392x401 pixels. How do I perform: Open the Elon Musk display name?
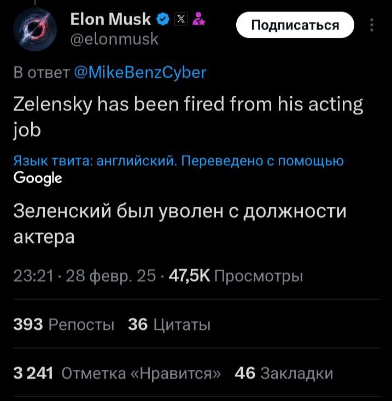click(x=110, y=20)
